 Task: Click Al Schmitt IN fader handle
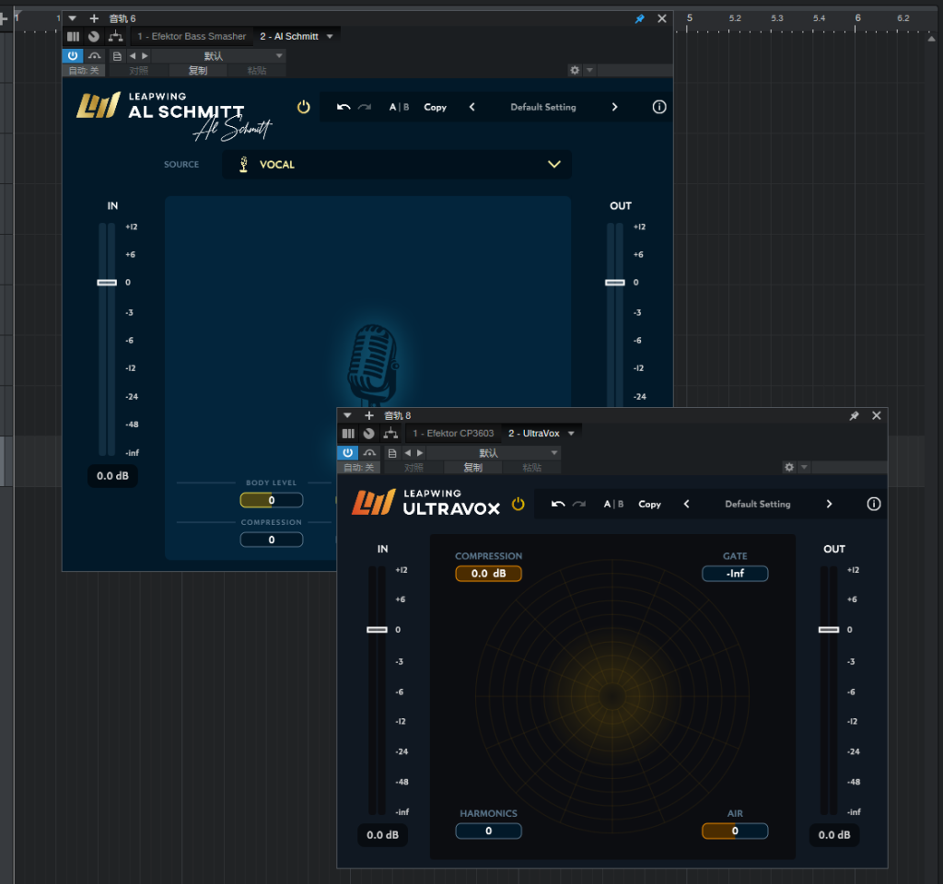point(107,283)
